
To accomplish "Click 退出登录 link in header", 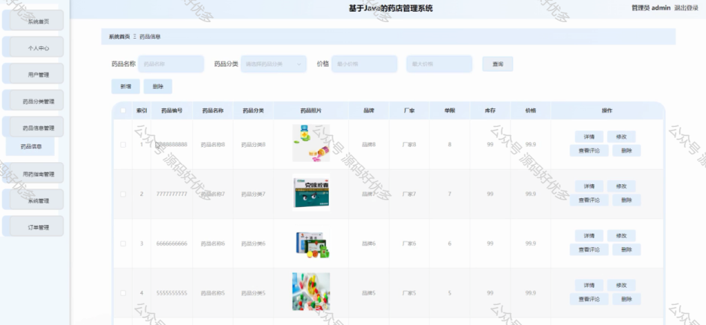I will coord(686,8).
